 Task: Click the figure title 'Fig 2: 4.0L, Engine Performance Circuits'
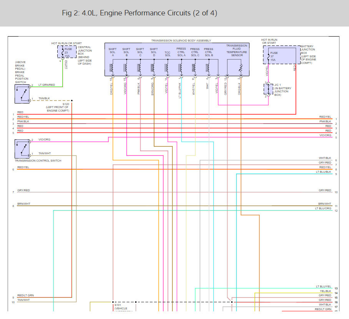pos(140,13)
